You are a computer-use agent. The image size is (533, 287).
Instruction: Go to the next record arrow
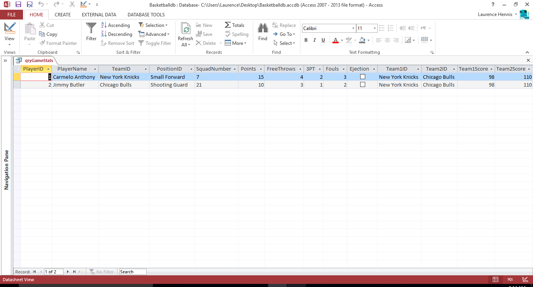pyautogui.click(x=68, y=272)
